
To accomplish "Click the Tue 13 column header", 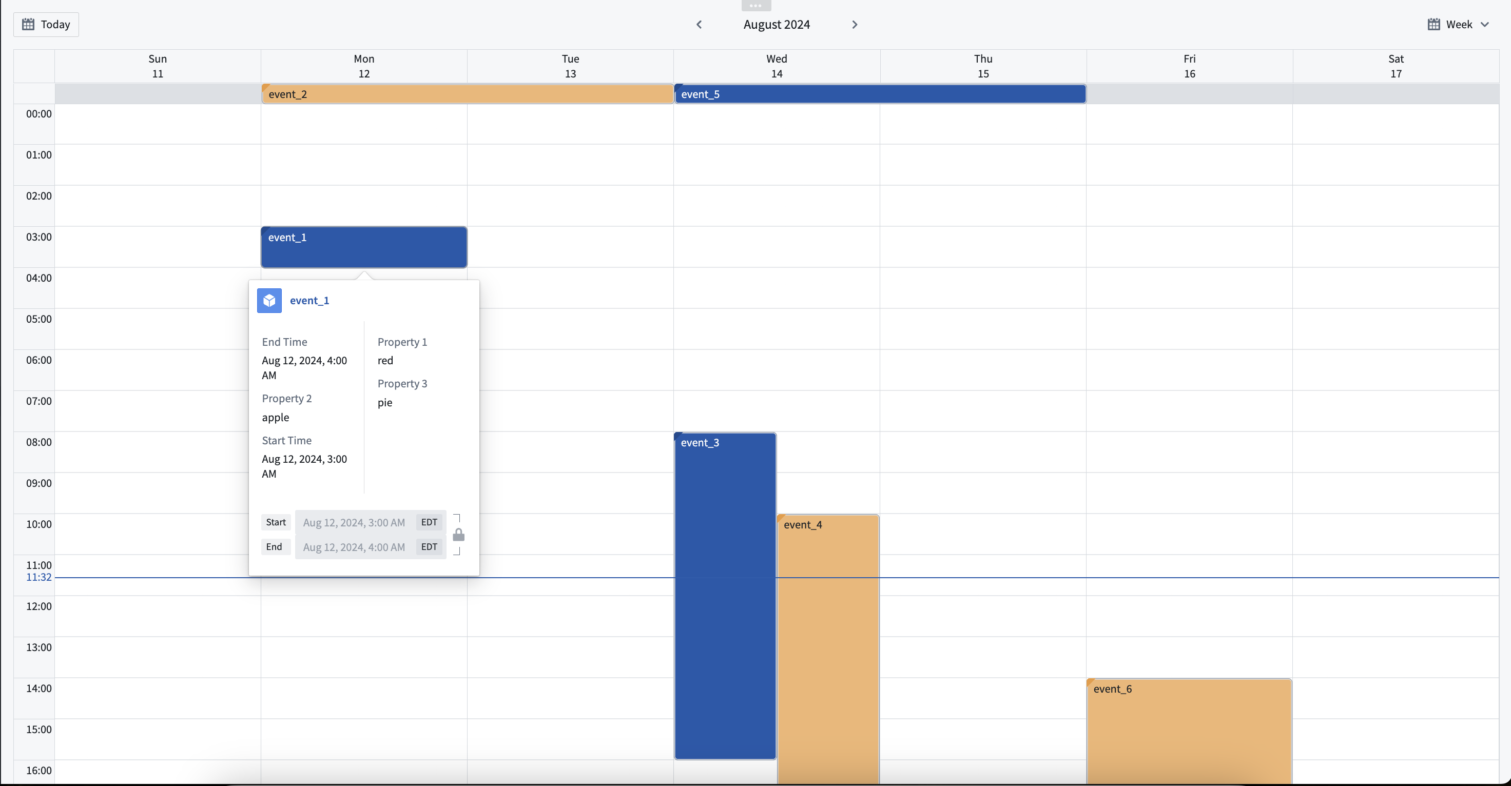I will click(570, 66).
